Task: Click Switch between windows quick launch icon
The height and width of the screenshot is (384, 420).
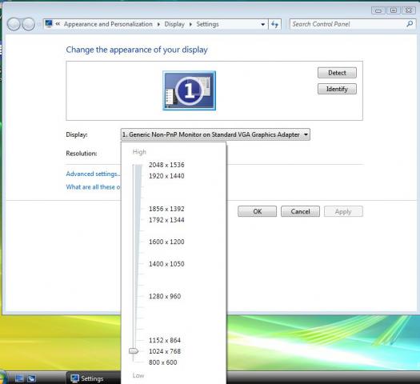Action: point(31,378)
